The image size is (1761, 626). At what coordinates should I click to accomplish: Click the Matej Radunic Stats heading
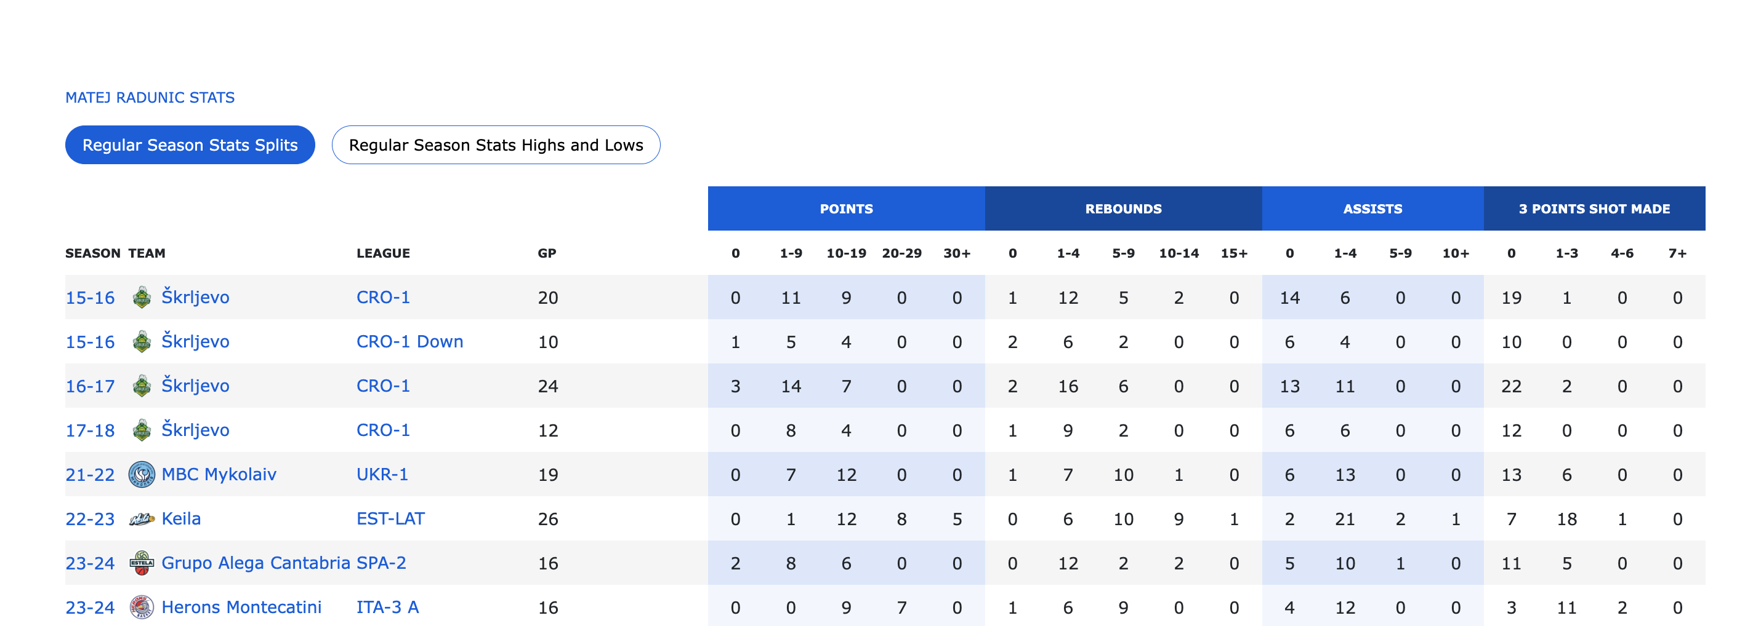click(x=150, y=98)
